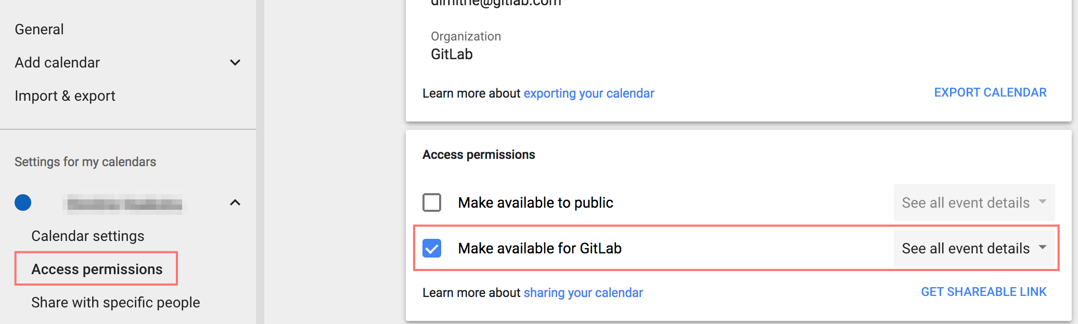Enable the Make available to public checkbox
Screen dimensions: 1078x324
(431, 203)
